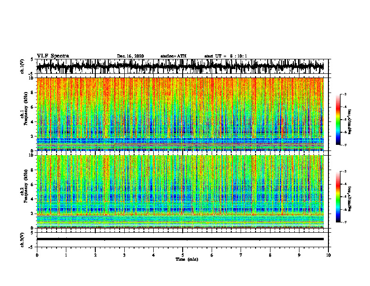Click the "5" tick on the time axis
370x286 pixels.
coord(183,255)
